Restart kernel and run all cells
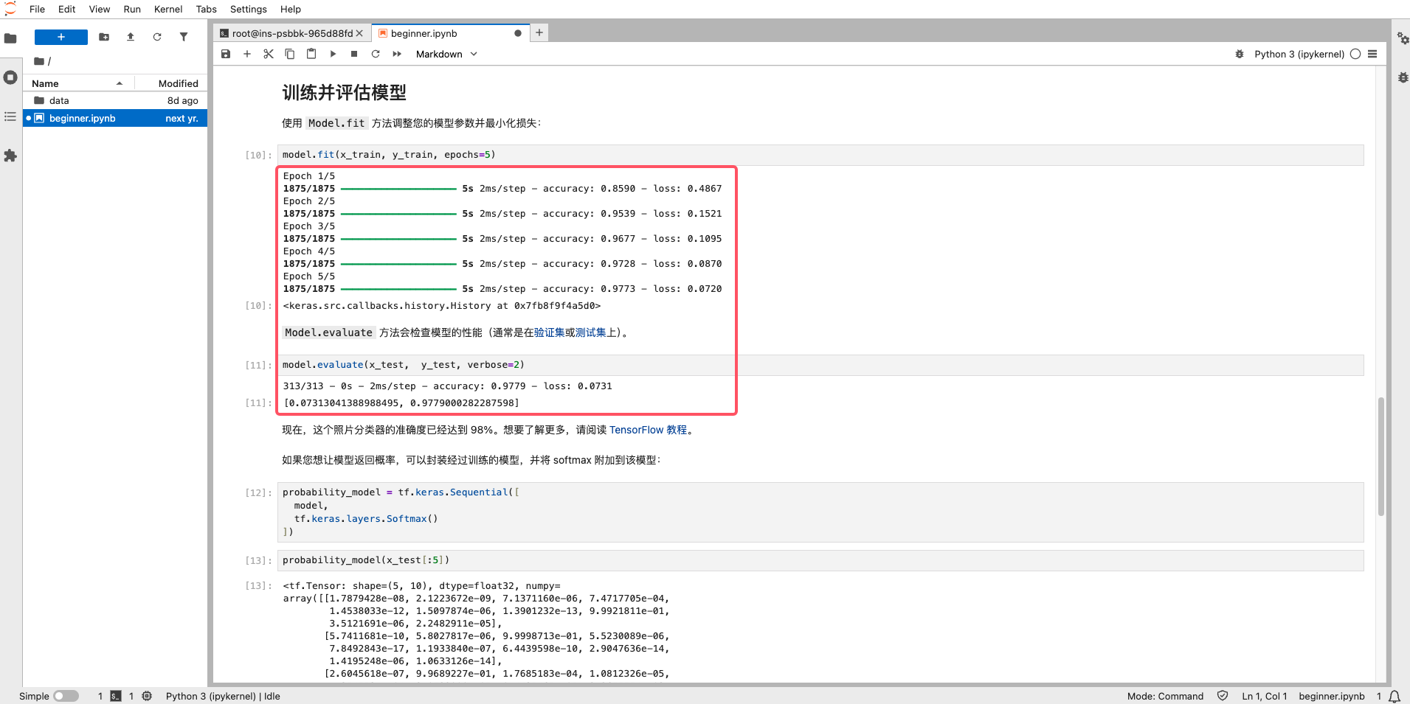1410x704 pixels. pos(397,54)
